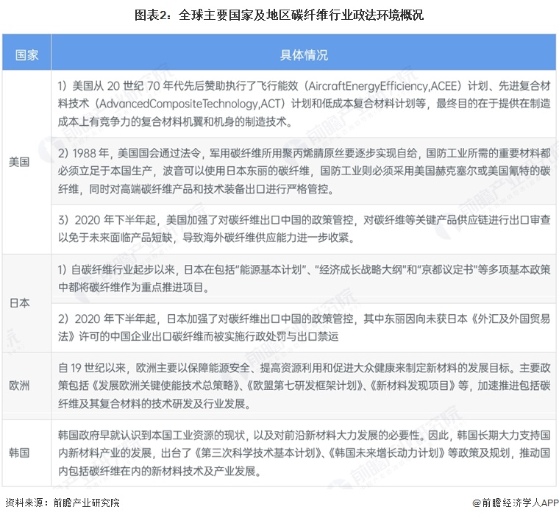
Task: Click the 欧洲 paragraph starting 自 19 世纪以来
Action: 304,386
